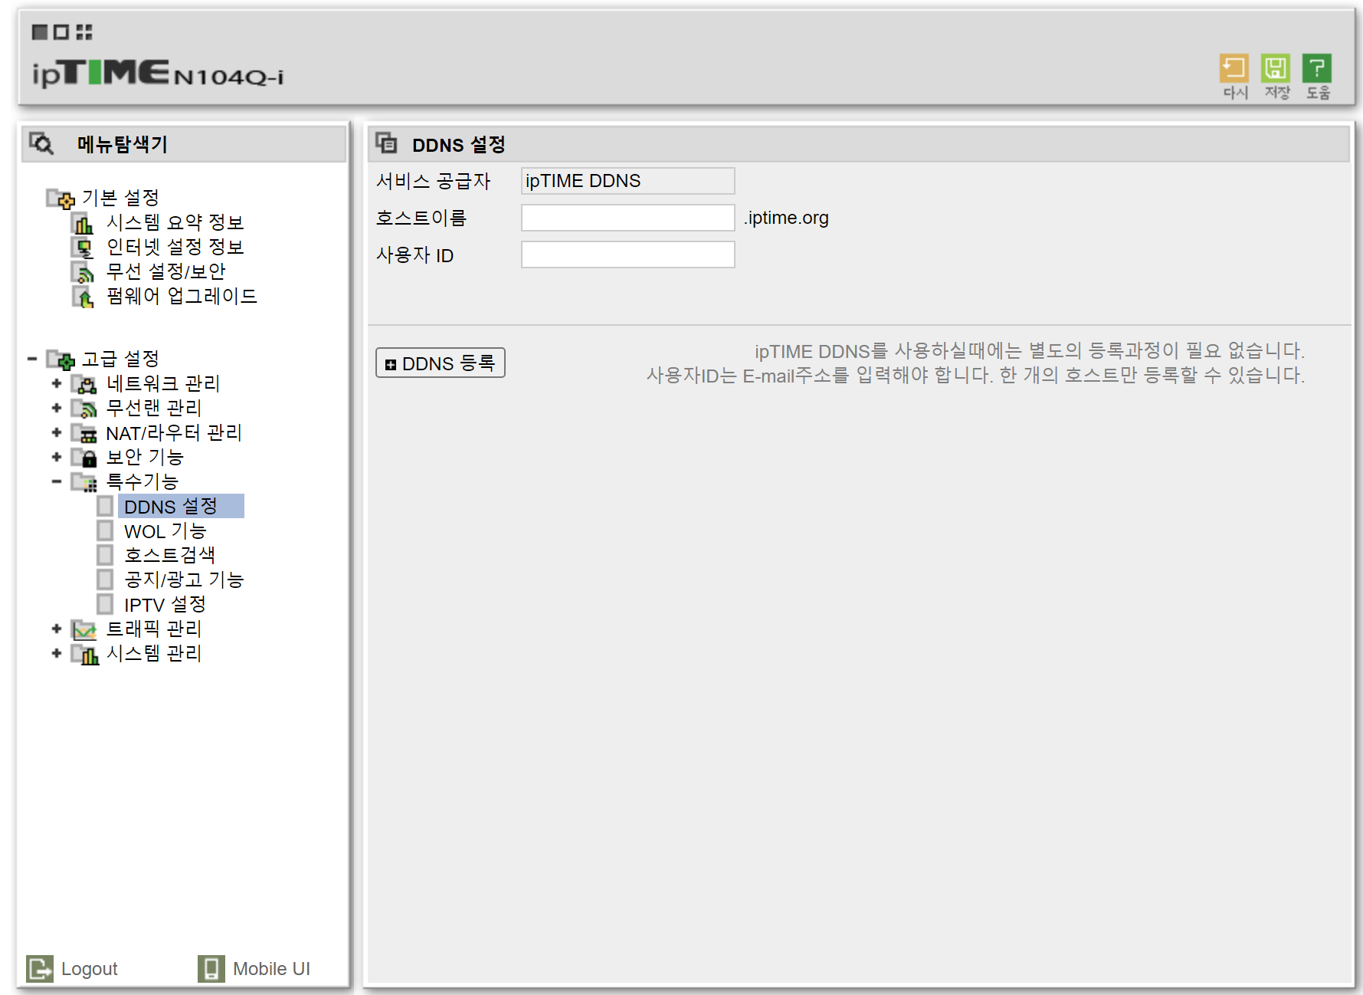Expand the 무선랜 관리 node

pyautogui.click(x=57, y=408)
